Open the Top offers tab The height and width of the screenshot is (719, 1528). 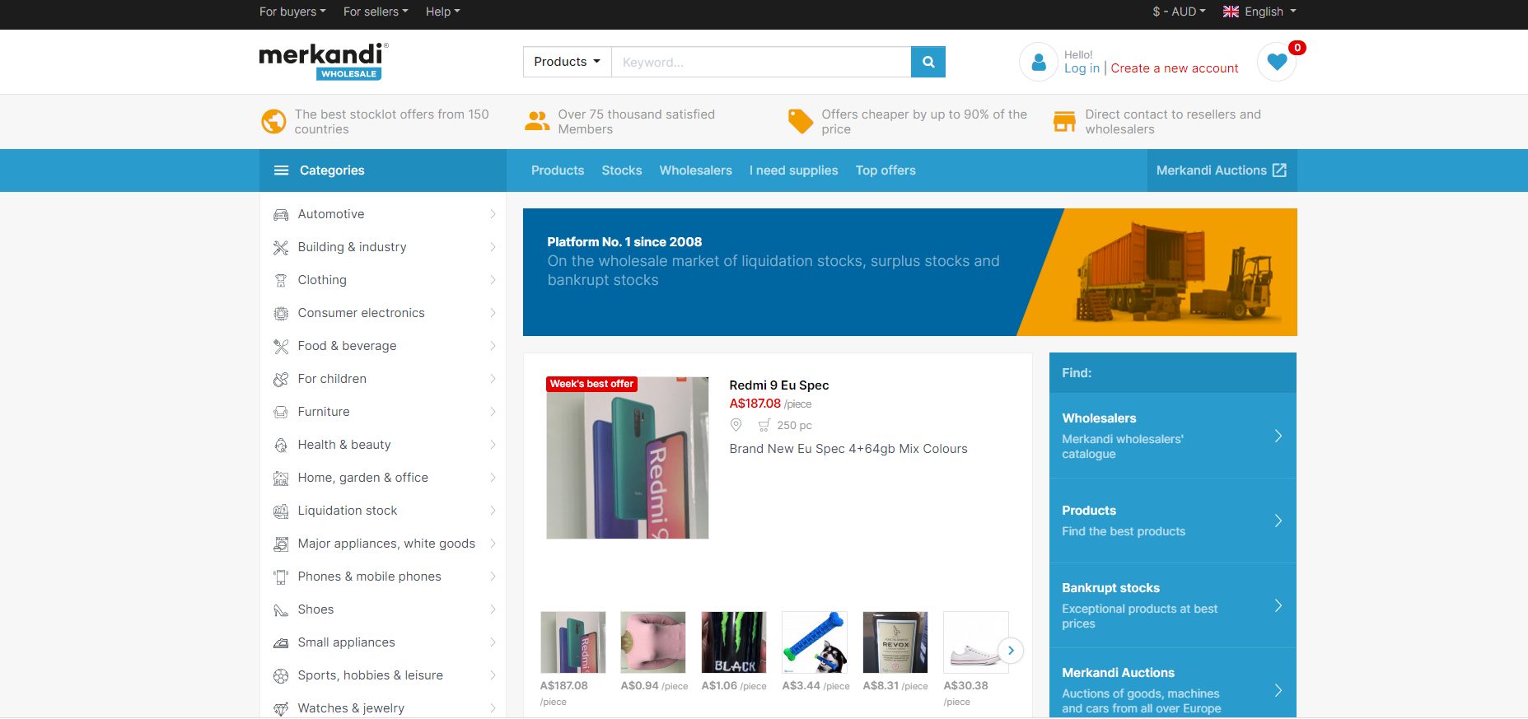[x=885, y=170]
